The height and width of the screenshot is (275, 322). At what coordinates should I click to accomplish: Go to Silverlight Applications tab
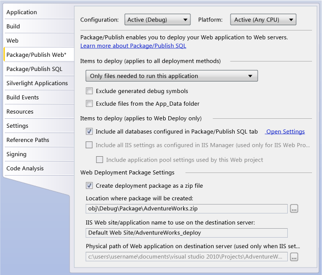point(39,83)
